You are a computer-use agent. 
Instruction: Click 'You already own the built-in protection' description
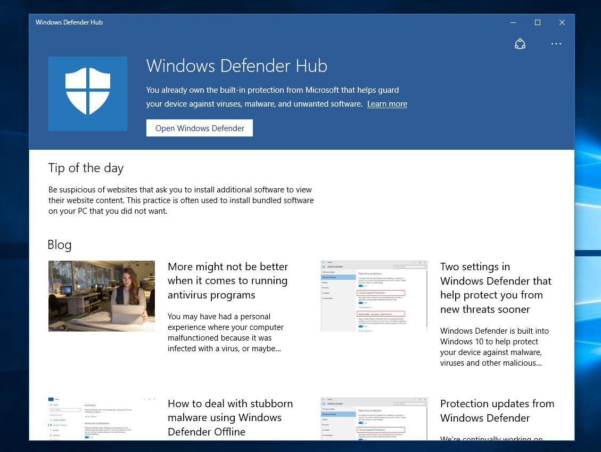coord(273,96)
